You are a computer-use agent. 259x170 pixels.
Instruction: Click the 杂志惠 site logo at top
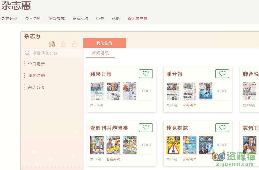[x=16, y=5]
